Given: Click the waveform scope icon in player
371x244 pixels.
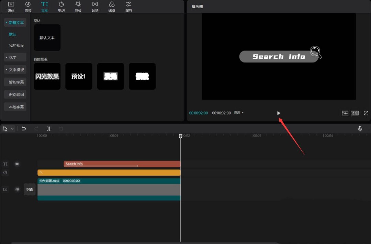Looking at the screenshot, I should click(x=345, y=113).
